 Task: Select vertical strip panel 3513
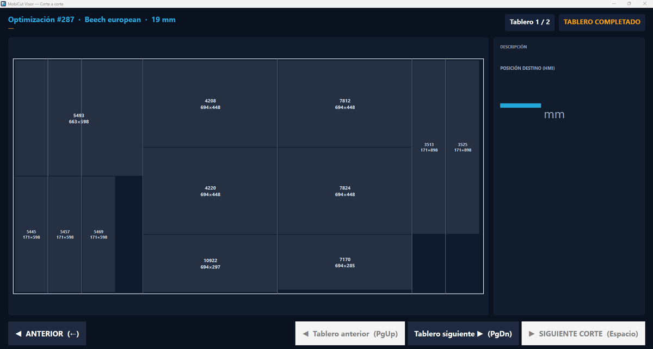click(x=429, y=147)
